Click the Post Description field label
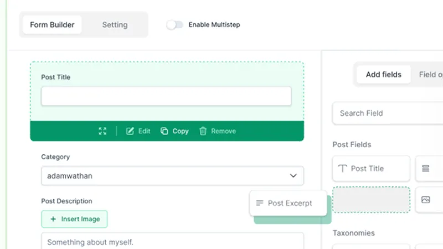The width and height of the screenshot is (443, 249). 66,201
